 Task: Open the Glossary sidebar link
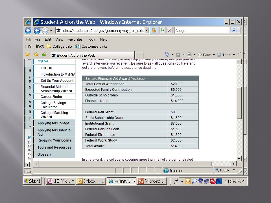tap(45, 154)
